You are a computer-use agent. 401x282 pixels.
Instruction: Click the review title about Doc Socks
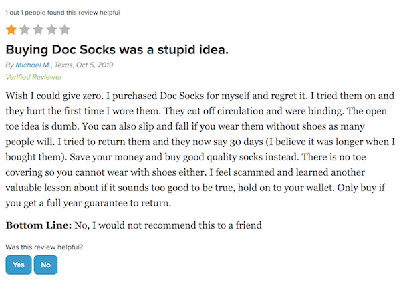tap(117, 49)
